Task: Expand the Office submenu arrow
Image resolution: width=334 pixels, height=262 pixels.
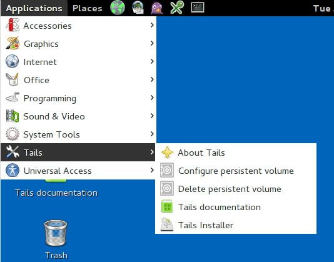Action: click(x=152, y=79)
